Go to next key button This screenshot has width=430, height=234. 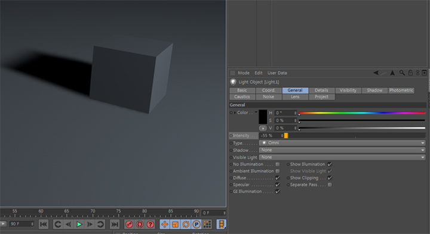(x=100, y=224)
